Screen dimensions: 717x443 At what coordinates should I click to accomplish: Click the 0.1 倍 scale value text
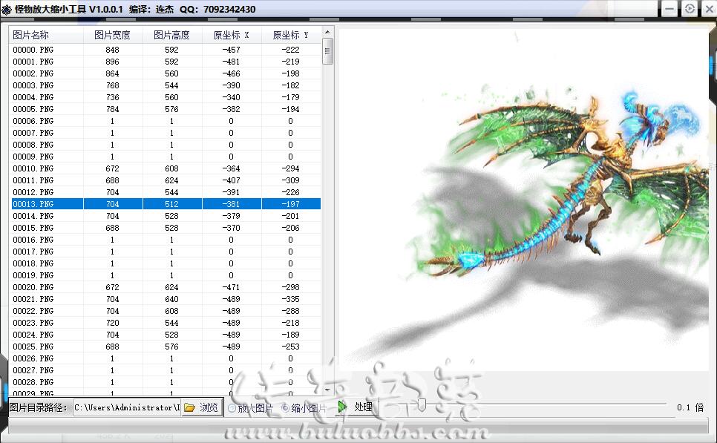(x=690, y=407)
